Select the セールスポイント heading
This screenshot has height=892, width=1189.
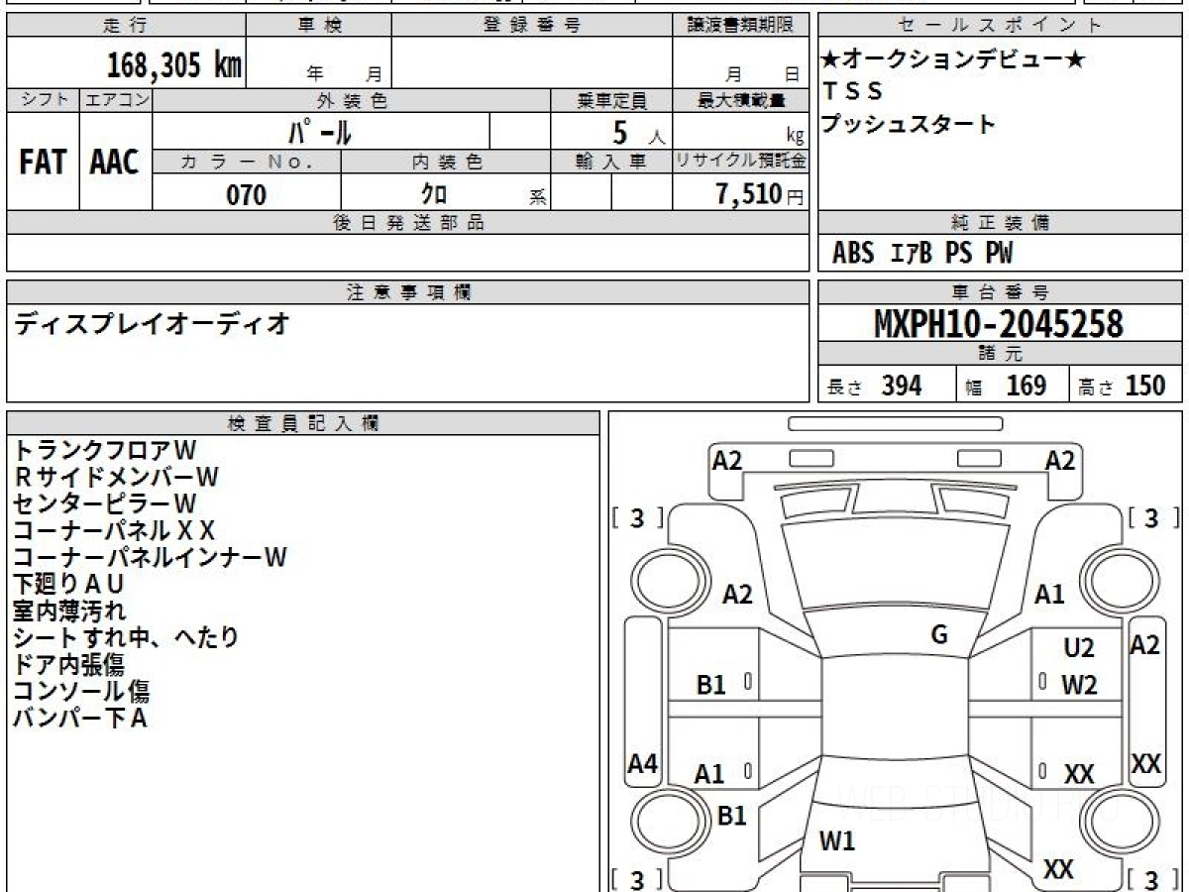pyautogui.click(x=1000, y=26)
